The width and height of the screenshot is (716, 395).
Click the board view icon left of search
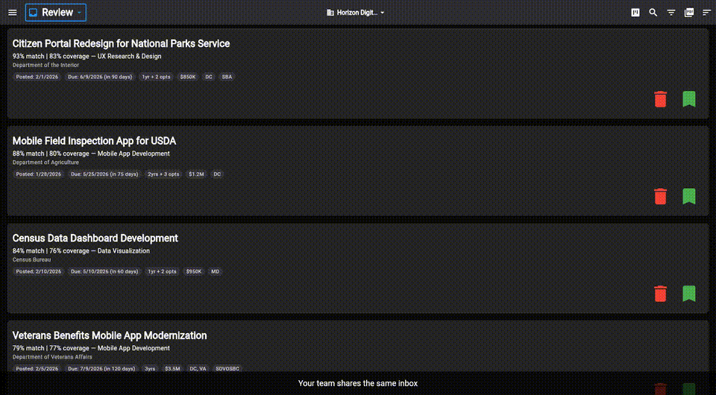[x=635, y=13]
